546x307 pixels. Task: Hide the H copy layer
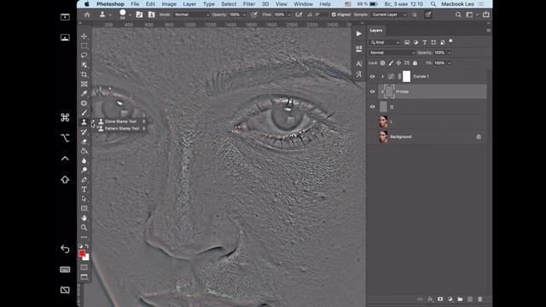coord(372,91)
